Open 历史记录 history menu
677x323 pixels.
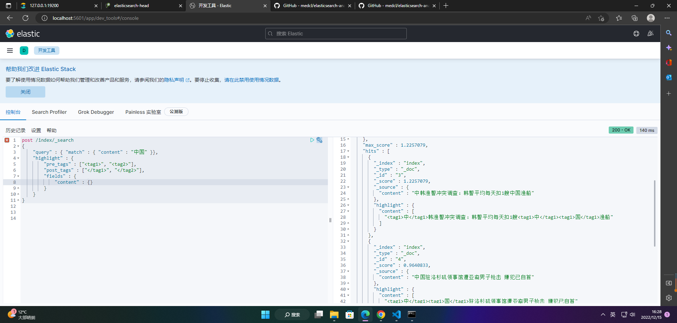tap(16, 130)
